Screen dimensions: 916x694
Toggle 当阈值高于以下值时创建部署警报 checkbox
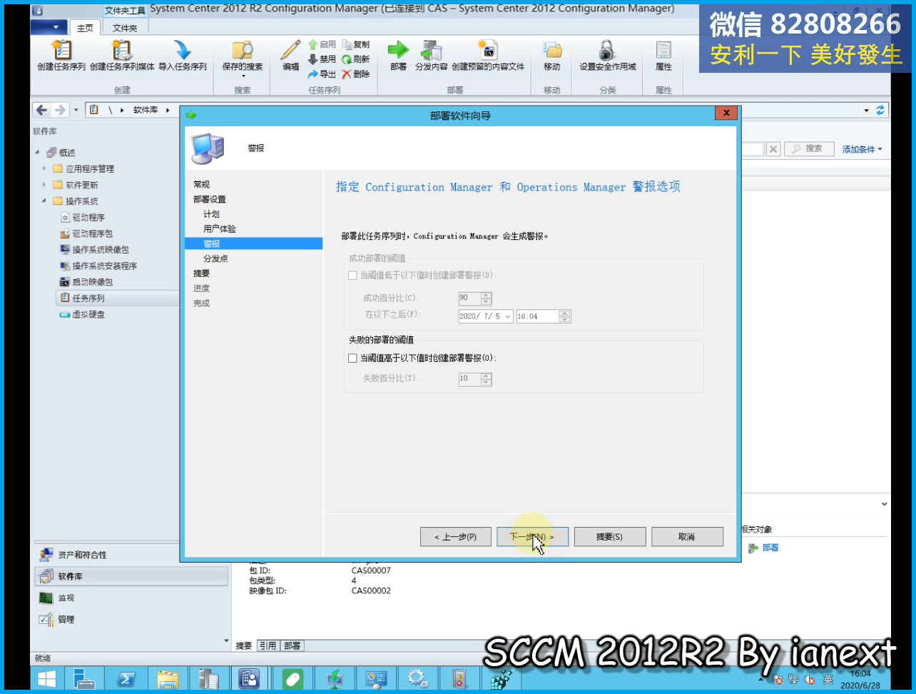[352, 358]
